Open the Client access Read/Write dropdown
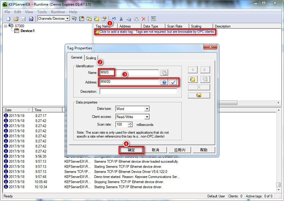The image size is (284, 201). 147,117
